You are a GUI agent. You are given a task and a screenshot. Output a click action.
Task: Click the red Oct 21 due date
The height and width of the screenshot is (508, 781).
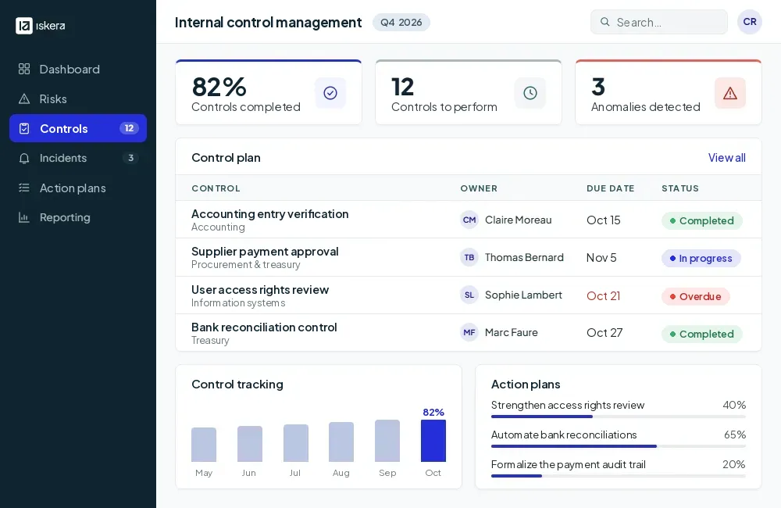[603, 295]
